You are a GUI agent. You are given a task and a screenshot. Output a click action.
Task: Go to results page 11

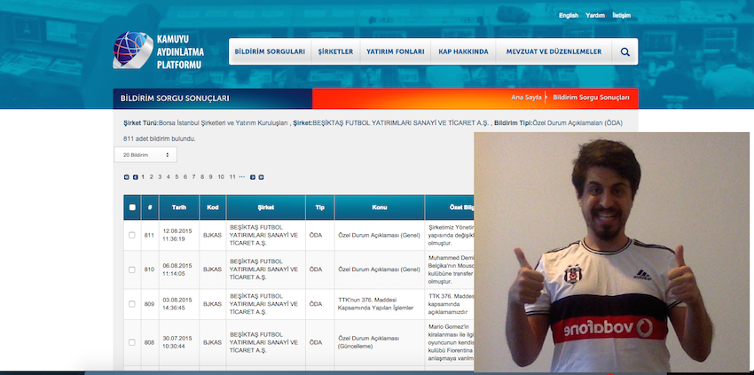click(232, 177)
